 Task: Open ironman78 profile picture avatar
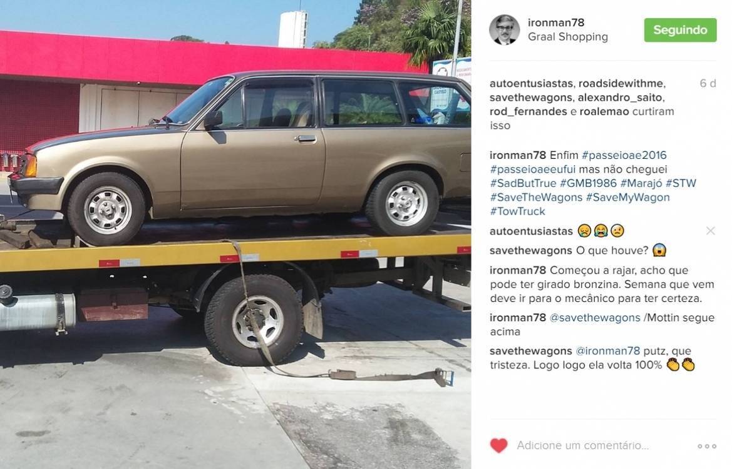click(504, 29)
